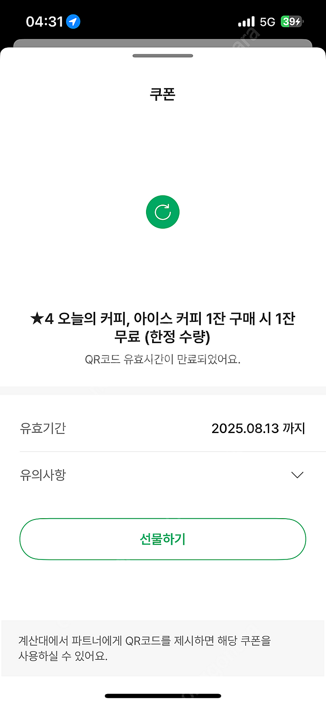Tap the sheet drag handle bar
This screenshot has width=326, height=705.
tap(163, 56)
